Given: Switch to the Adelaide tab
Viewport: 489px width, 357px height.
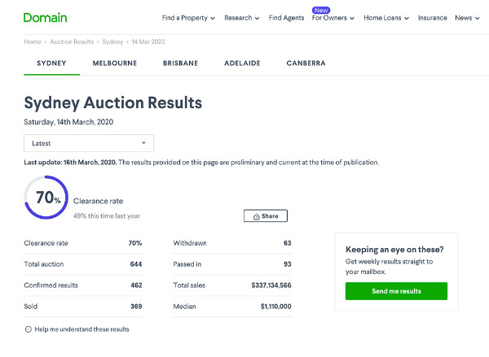Looking at the screenshot, I should [x=243, y=63].
